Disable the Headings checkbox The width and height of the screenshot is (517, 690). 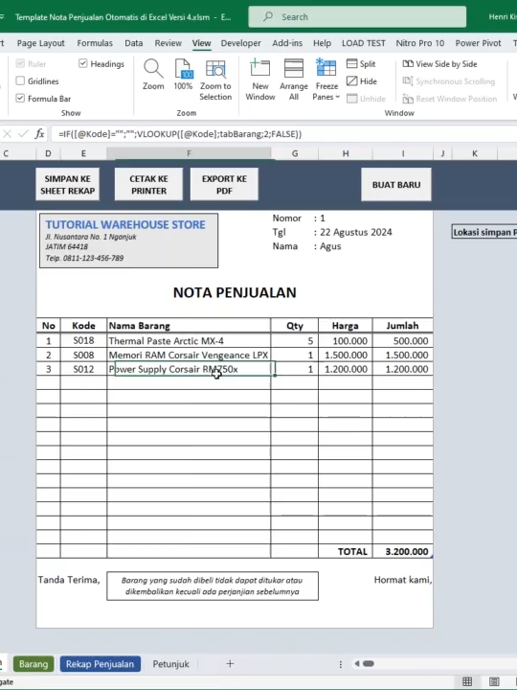pos(83,64)
